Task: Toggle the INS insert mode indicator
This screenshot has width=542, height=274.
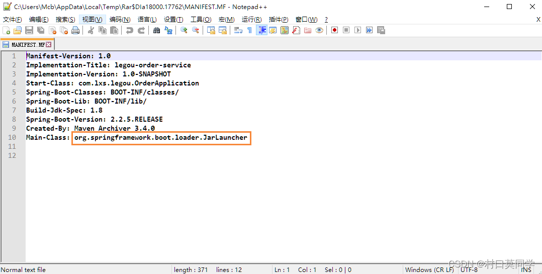Action: coord(526,270)
